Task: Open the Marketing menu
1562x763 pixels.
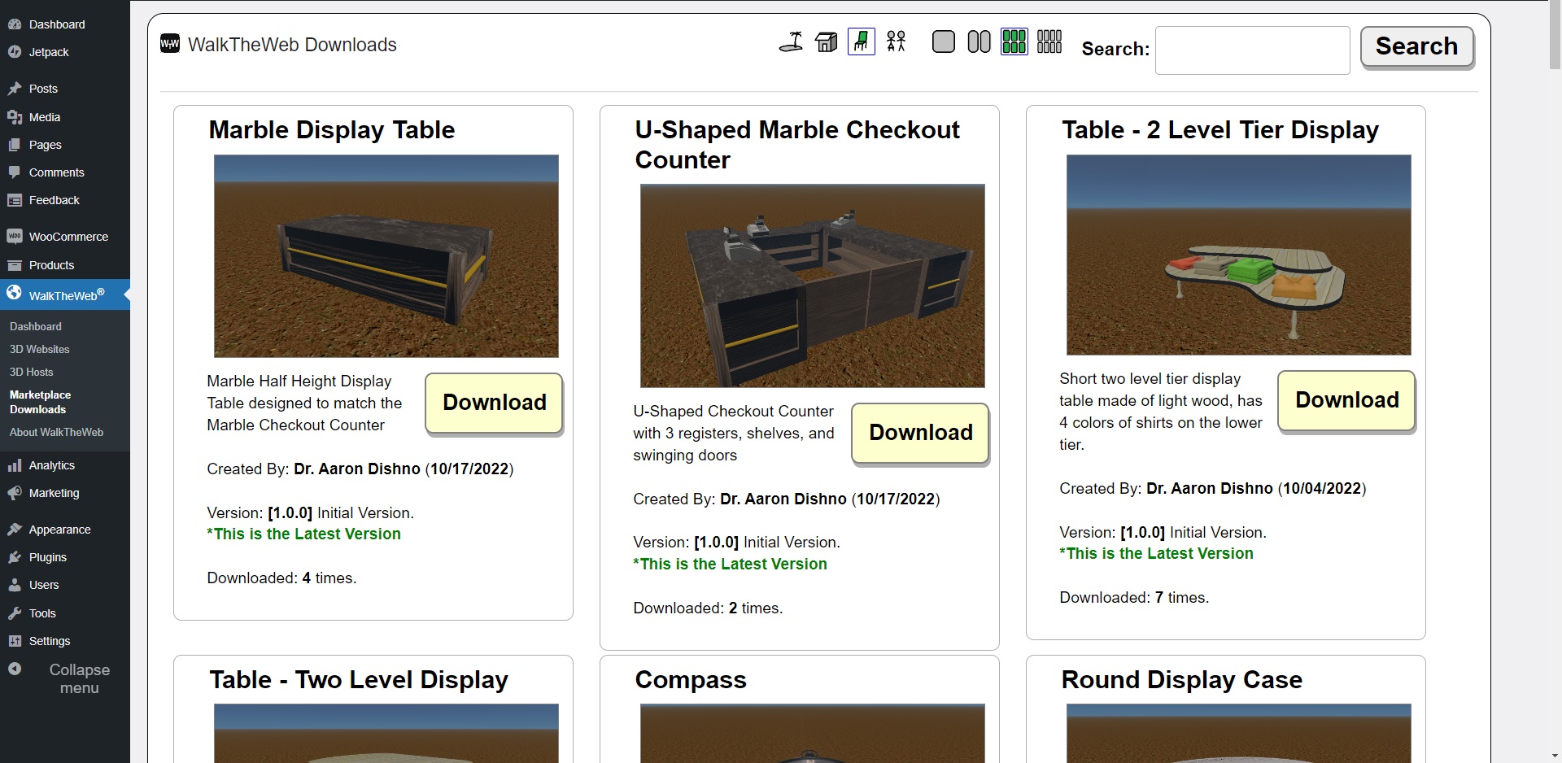Action: (65, 493)
